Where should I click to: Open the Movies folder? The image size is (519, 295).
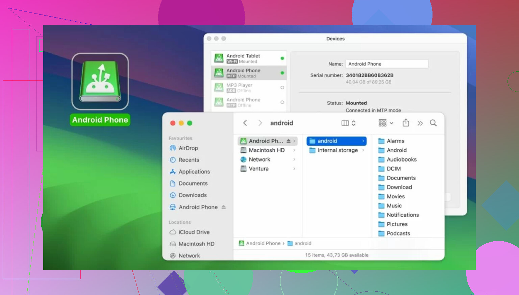(391, 196)
